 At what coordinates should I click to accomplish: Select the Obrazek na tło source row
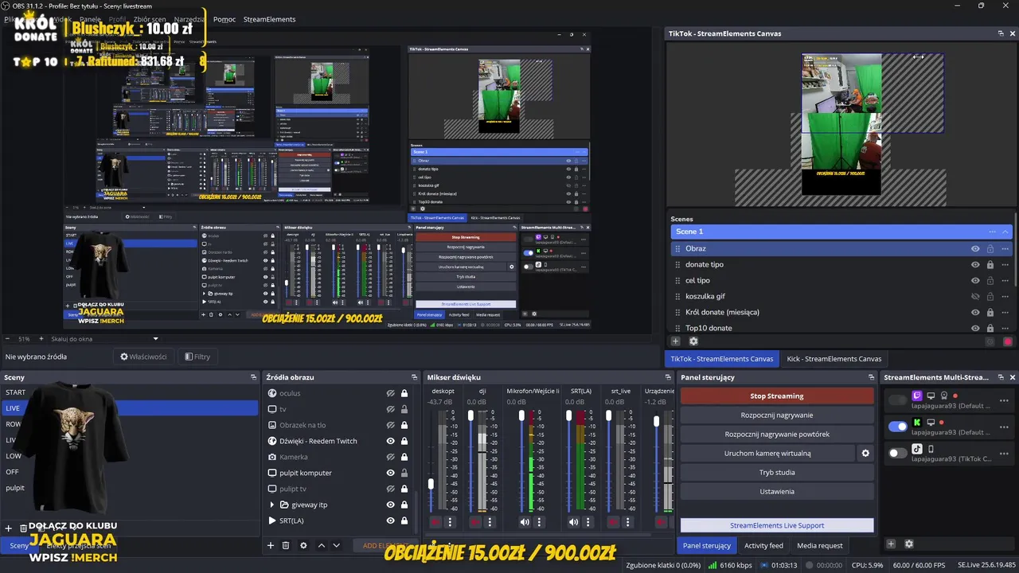click(342, 425)
